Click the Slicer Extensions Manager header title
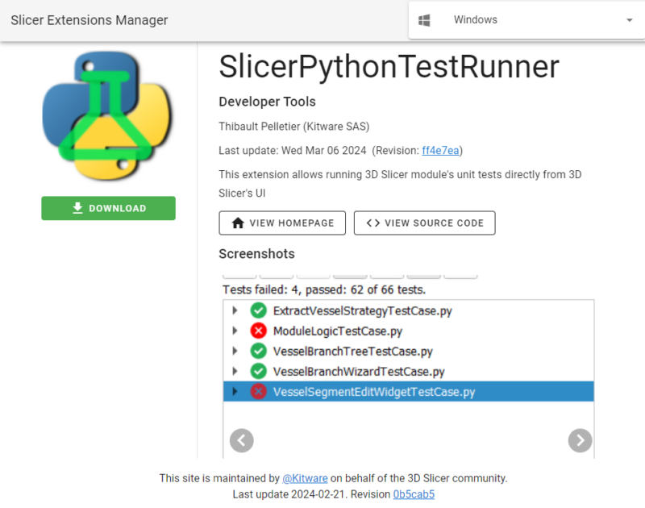Image resolution: width=645 pixels, height=508 pixels. click(x=89, y=20)
